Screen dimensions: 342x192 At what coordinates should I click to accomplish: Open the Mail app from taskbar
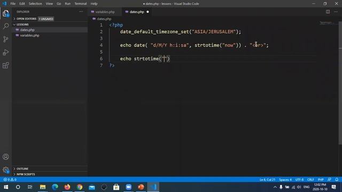[92, 187]
